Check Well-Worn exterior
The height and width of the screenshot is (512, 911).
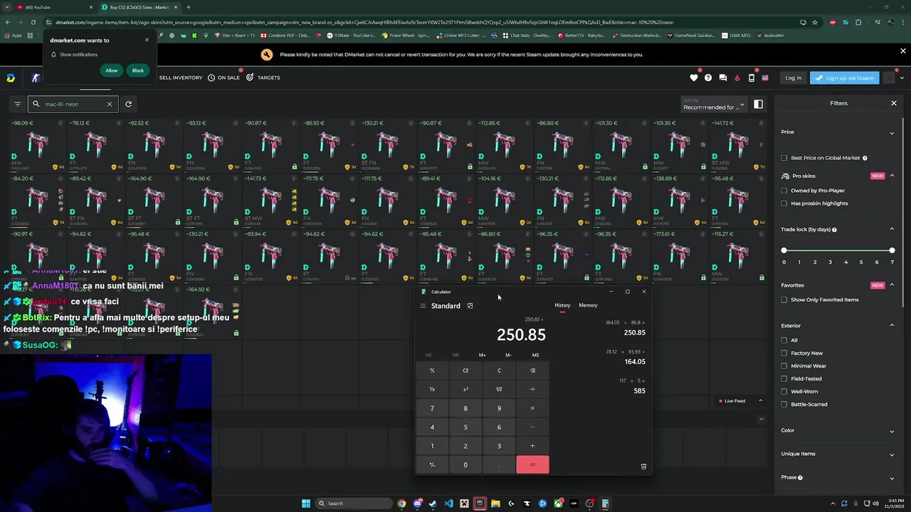(x=784, y=391)
